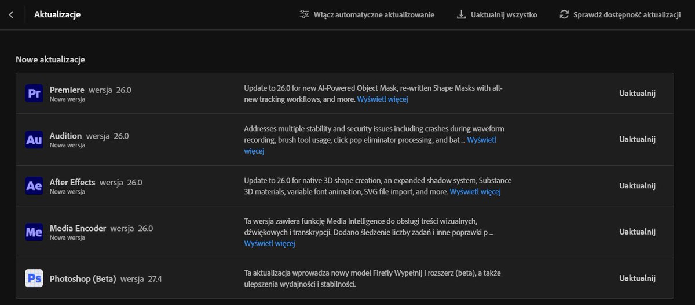Select the Audition app name text
Image resolution: width=695 pixels, height=305 pixels.
click(65, 136)
